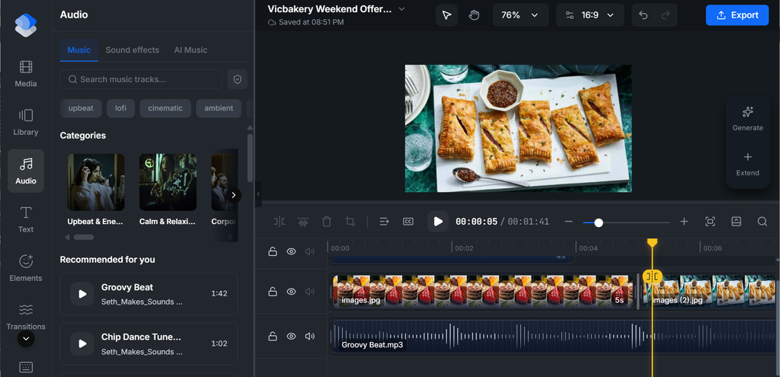This screenshot has width=780, height=377.
Task: Unlock the top track lock toggle
Action: click(273, 251)
